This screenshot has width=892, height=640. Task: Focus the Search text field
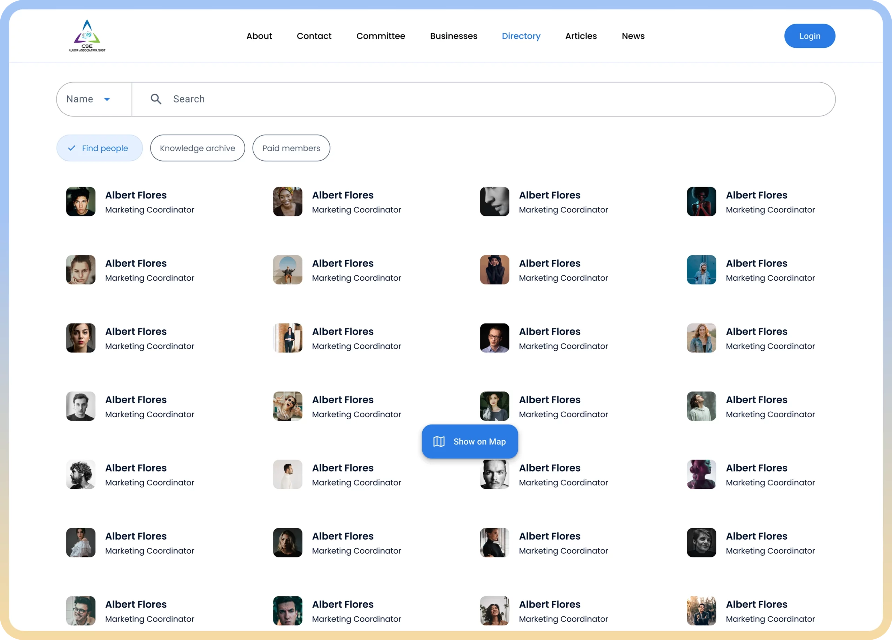[472, 99]
